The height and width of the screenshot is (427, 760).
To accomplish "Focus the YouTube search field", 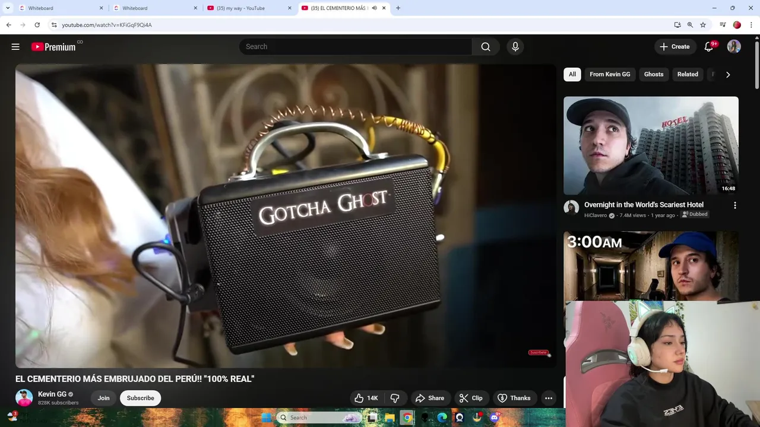I will tap(356, 47).
